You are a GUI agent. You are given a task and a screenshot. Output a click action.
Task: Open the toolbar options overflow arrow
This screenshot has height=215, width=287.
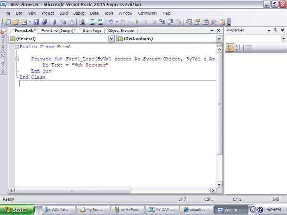coord(229,22)
